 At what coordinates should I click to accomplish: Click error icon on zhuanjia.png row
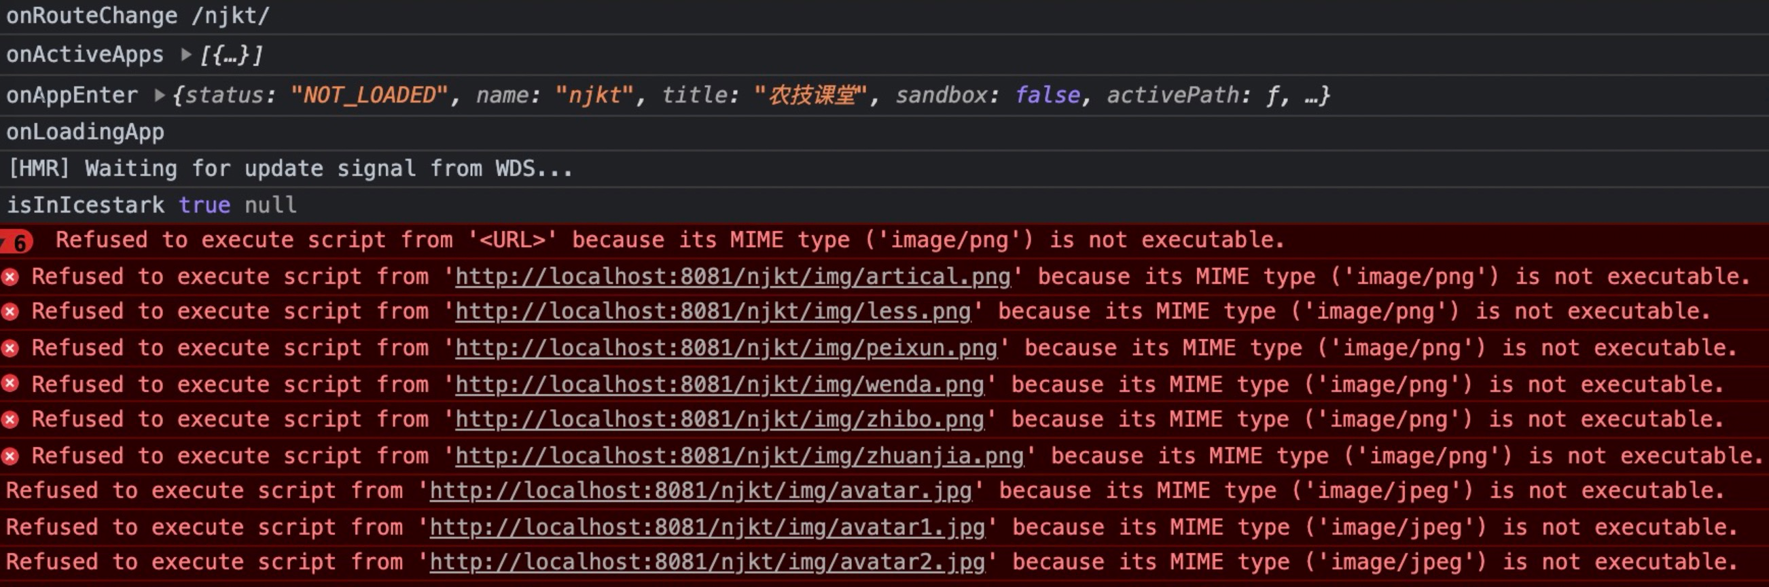pos(10,456)
